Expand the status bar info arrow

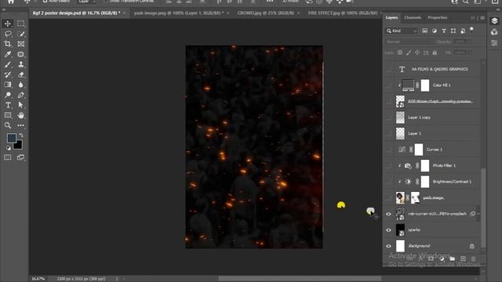117,279
